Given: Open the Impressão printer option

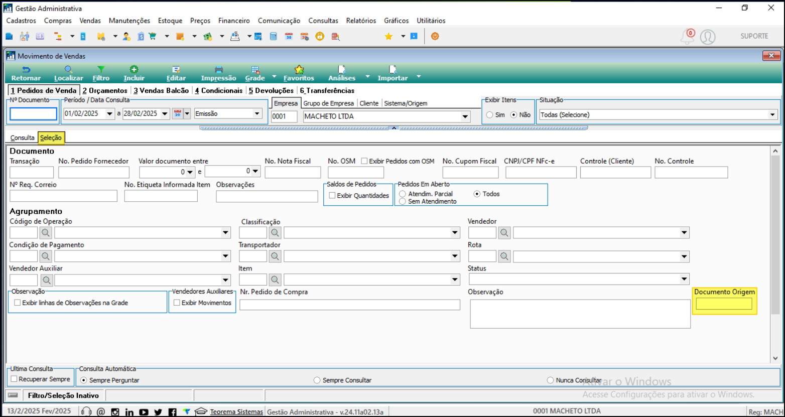Looking at the screenshot, I should click(218, 74).
